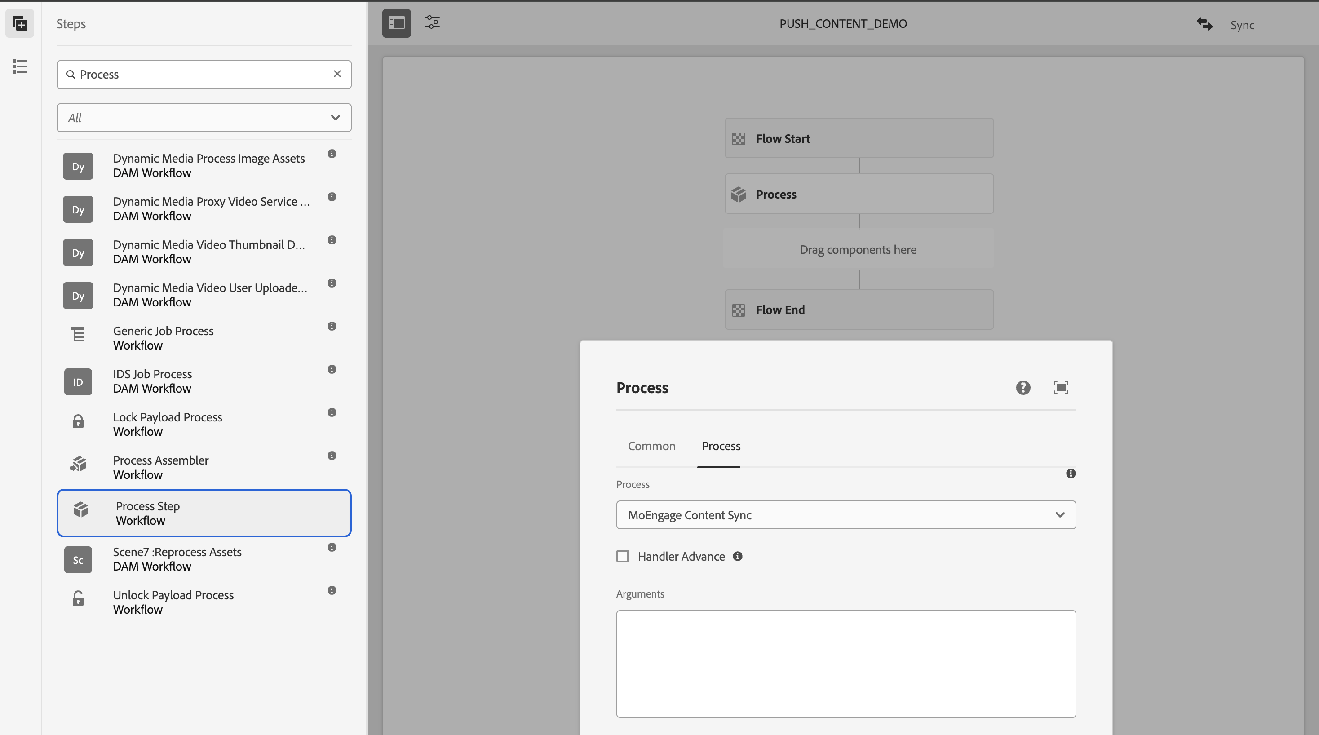Click the Drag components here dropzone

[x=858, y=249]
